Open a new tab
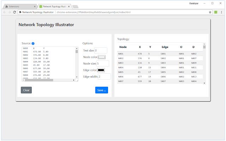The height and width of the screenshot is (141, 226). click(75, 7)
